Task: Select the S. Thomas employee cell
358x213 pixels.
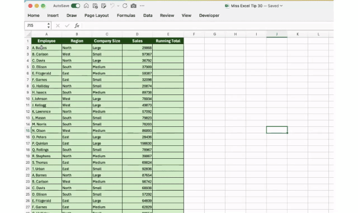Action: (46, 163)
